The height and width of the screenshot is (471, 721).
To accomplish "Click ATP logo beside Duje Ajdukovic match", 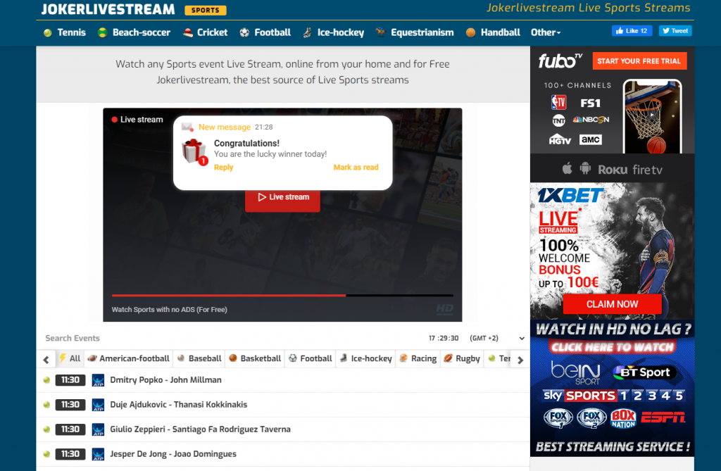I will tap(98, 405).
